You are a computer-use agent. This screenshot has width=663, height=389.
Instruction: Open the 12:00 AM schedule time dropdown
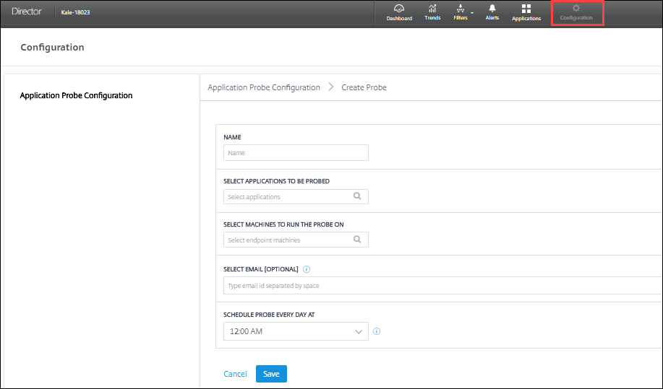point(296,331)
